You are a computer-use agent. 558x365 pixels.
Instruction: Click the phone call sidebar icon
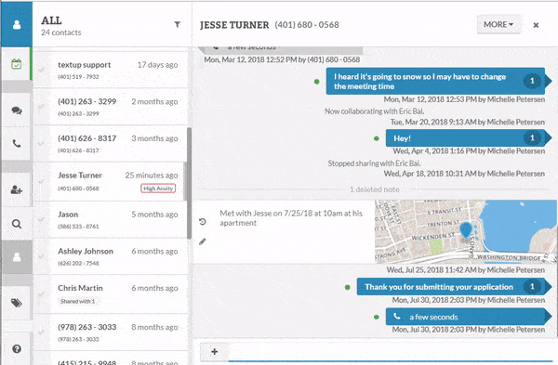tap(17, 143)
